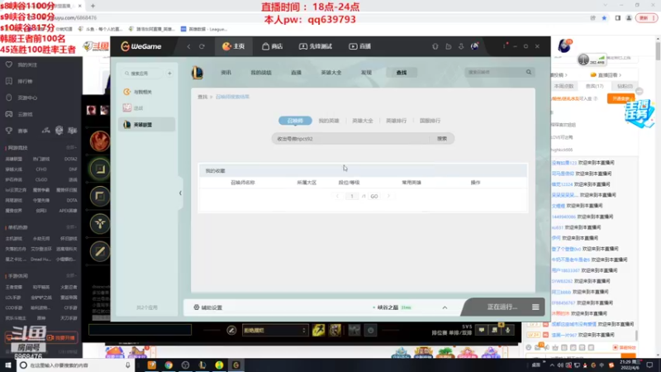Click the page number box in pagination
This screenshot has height=372, width=661.
tap(352, 196)
